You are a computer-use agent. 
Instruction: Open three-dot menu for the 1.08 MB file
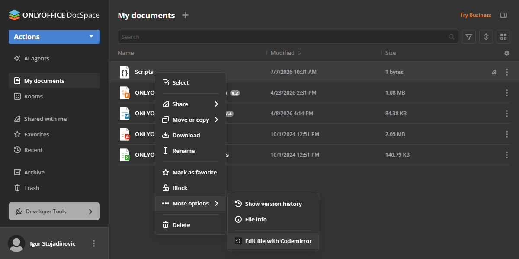(507, 93)
